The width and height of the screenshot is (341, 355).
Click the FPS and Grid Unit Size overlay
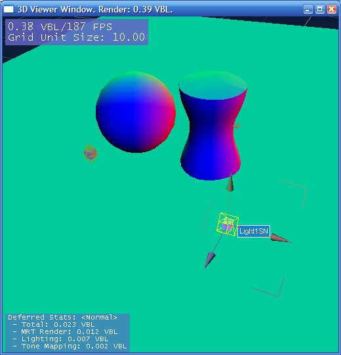point(77,32)
